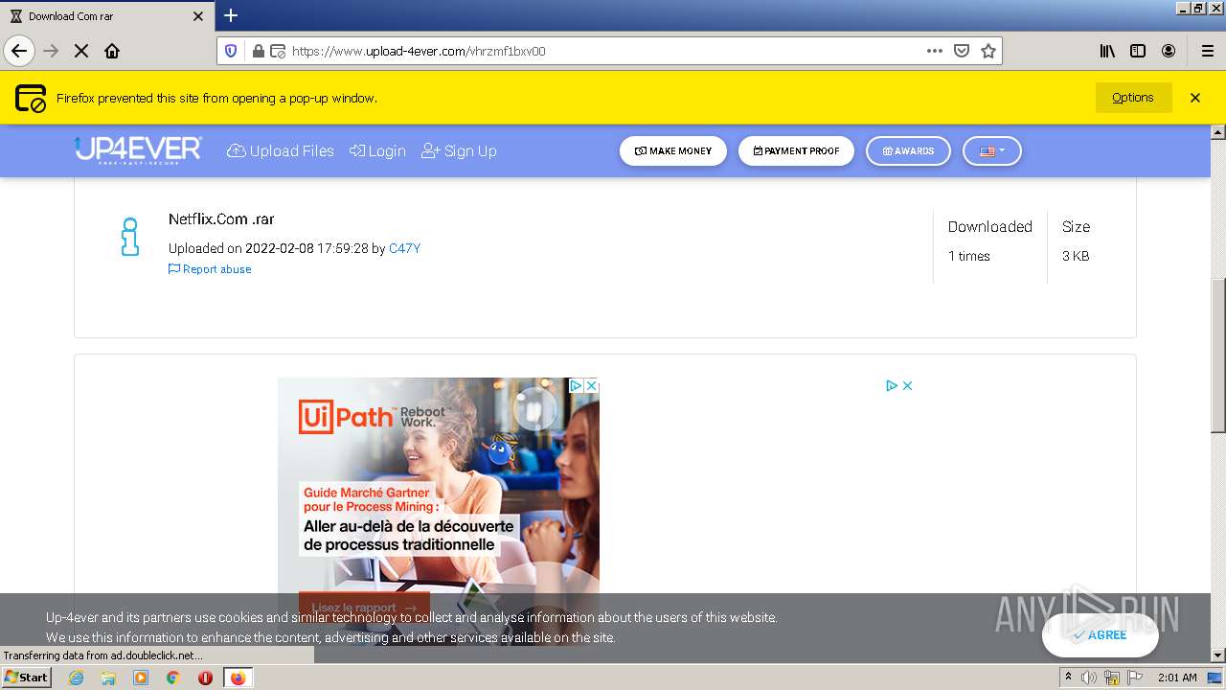Bookmark this page with star icon
This screenshot has width=1226, height=690.
click(988, 51)
